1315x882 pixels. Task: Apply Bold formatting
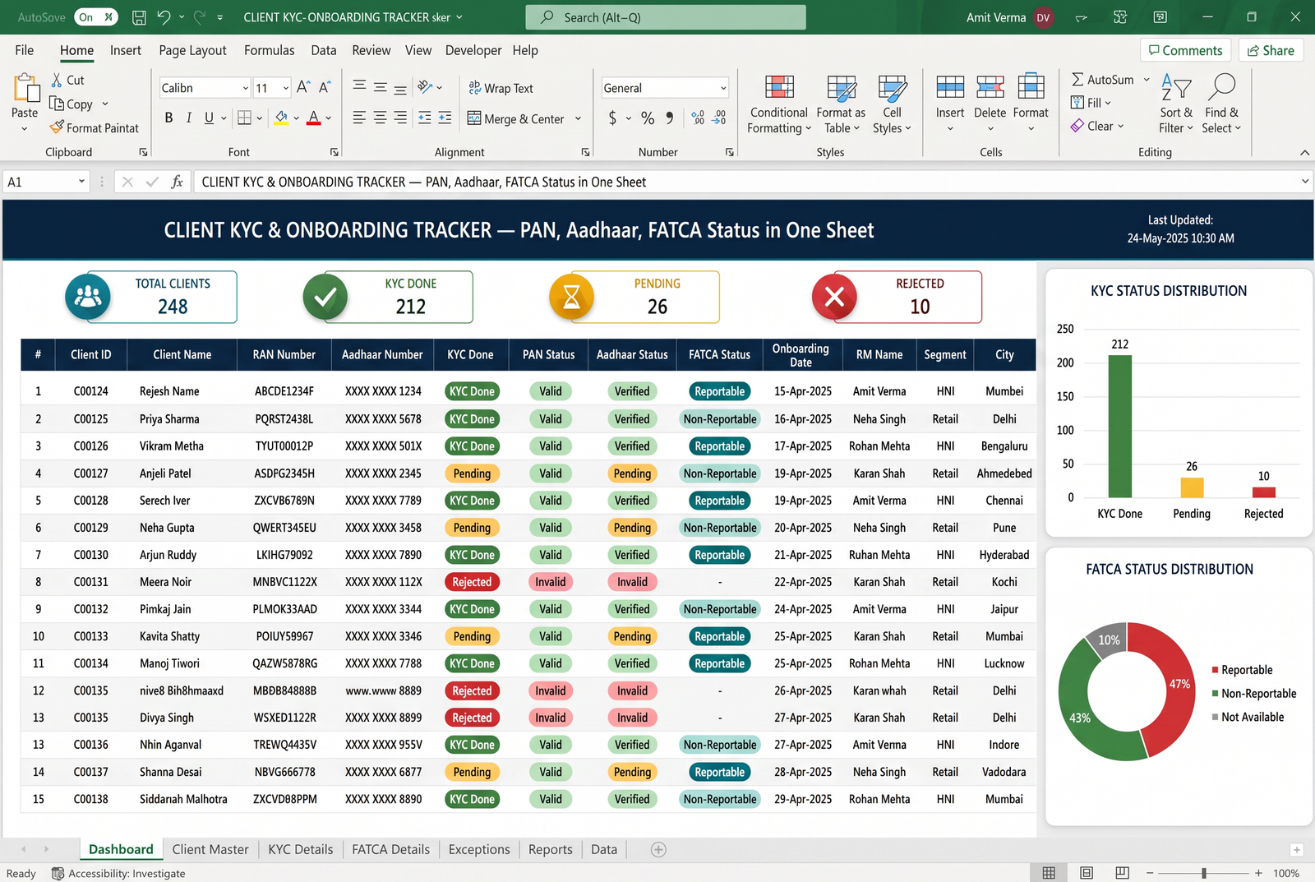(168, 118)
